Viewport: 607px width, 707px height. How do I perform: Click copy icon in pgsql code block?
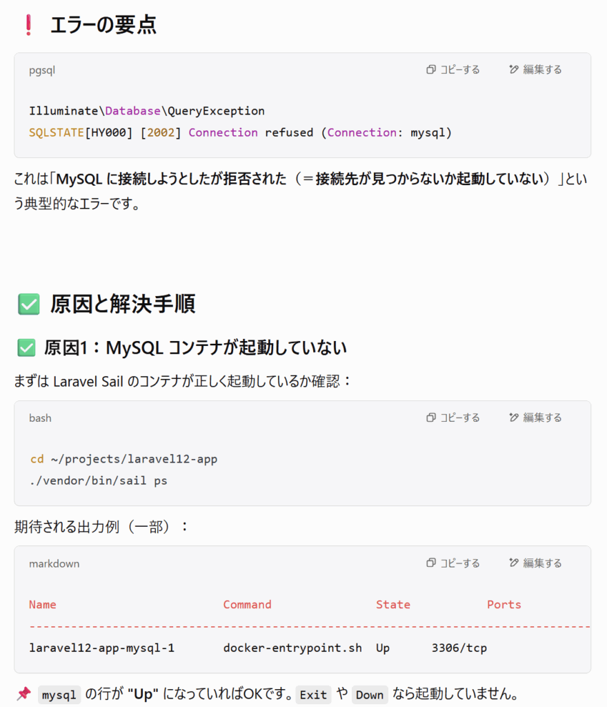(431, 70)
